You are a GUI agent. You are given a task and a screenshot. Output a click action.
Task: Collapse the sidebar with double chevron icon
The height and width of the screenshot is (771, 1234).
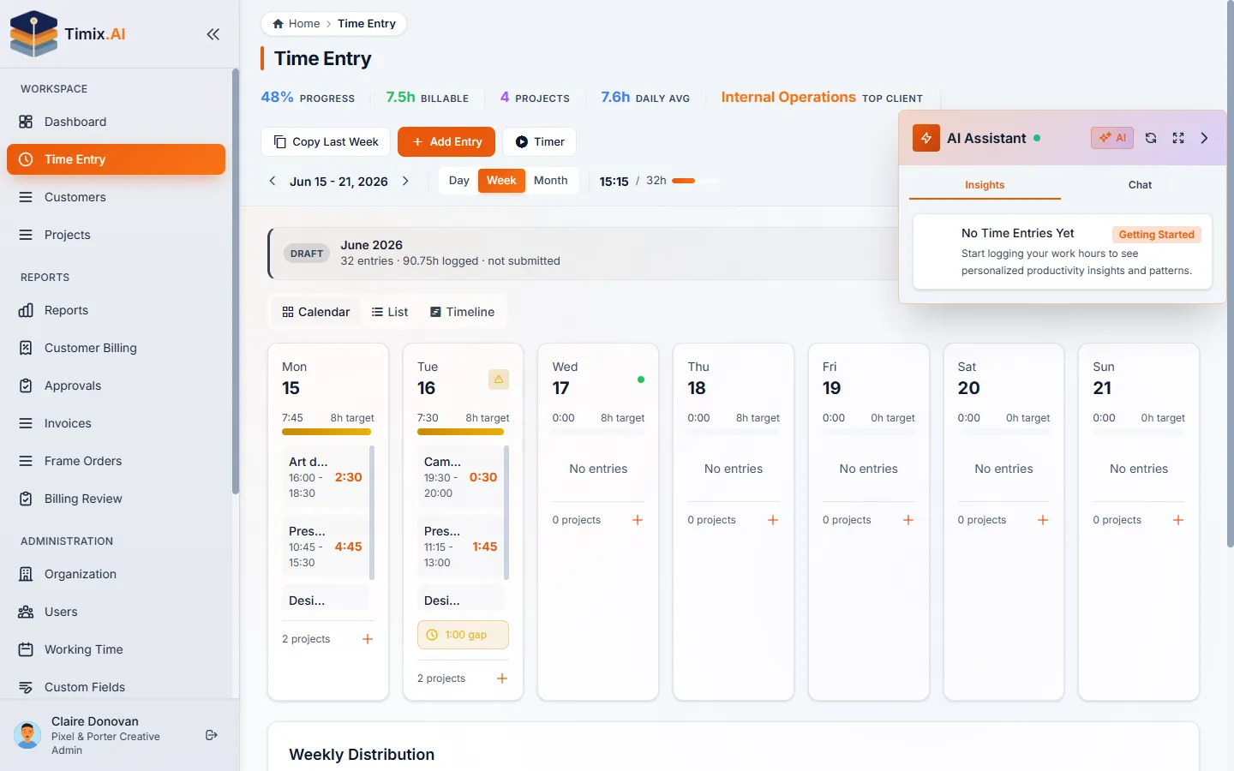click(213, 34)
